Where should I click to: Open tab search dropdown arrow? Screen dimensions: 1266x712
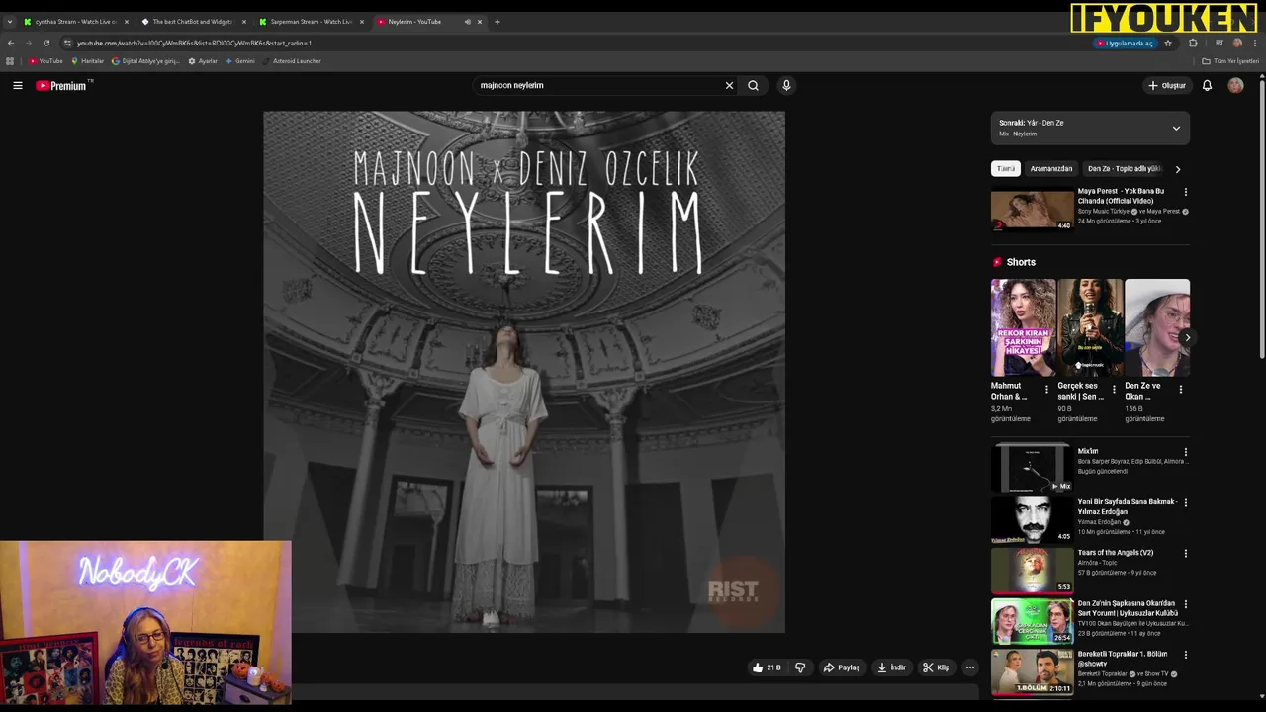(10, 22)
